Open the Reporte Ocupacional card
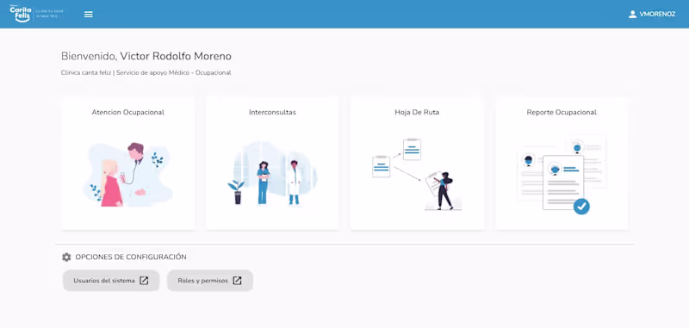Screen dimensions: 689x328 pyautogui.click(x=562, y=164)
